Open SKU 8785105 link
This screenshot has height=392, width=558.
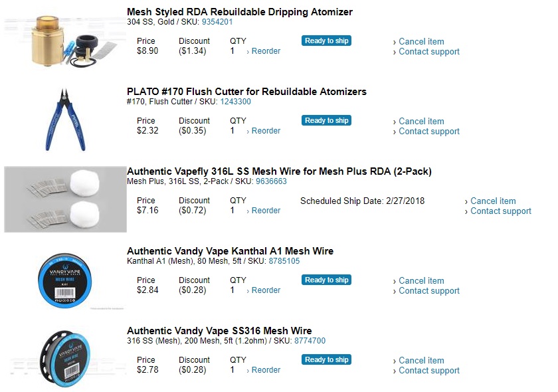point(284,261)
